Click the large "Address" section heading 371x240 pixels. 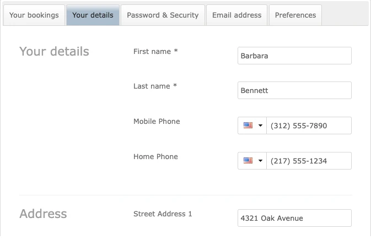pos(43,214)
